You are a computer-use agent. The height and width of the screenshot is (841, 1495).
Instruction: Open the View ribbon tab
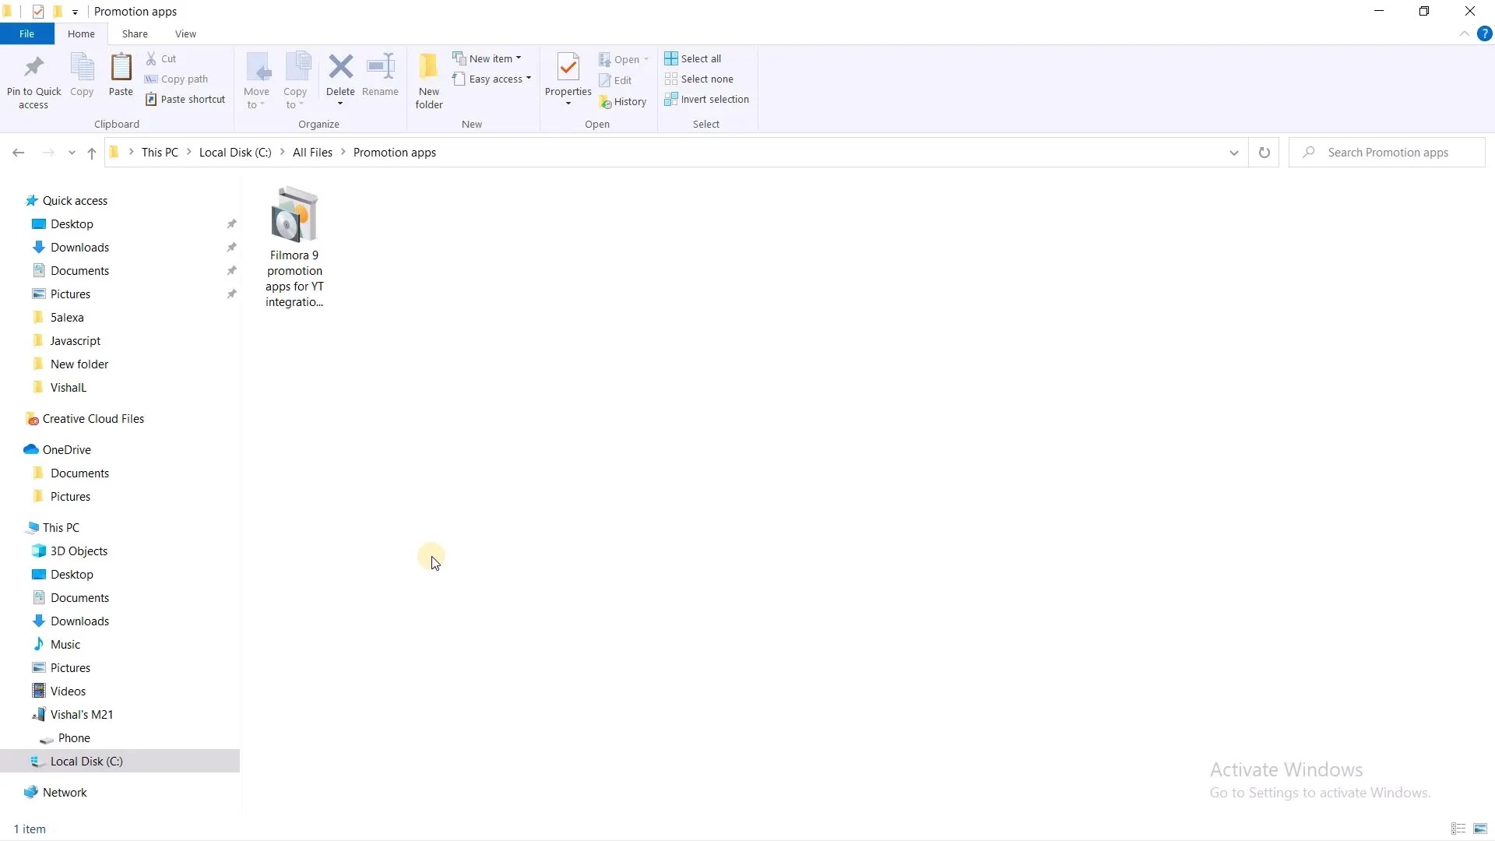pos(185,34)
